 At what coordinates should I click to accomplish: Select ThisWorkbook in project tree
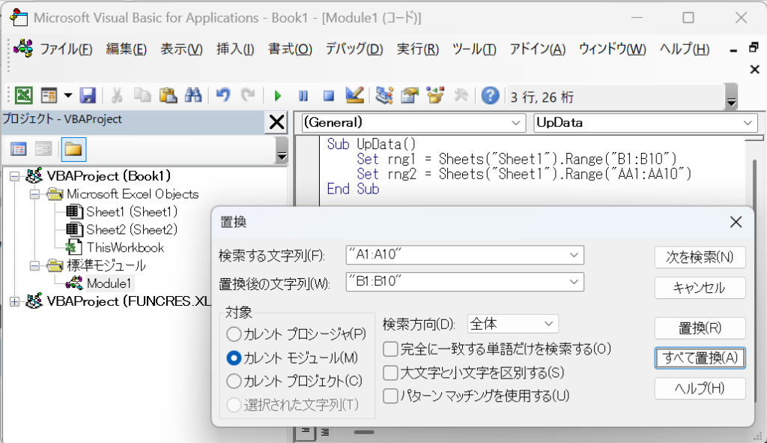click(125, 247)
